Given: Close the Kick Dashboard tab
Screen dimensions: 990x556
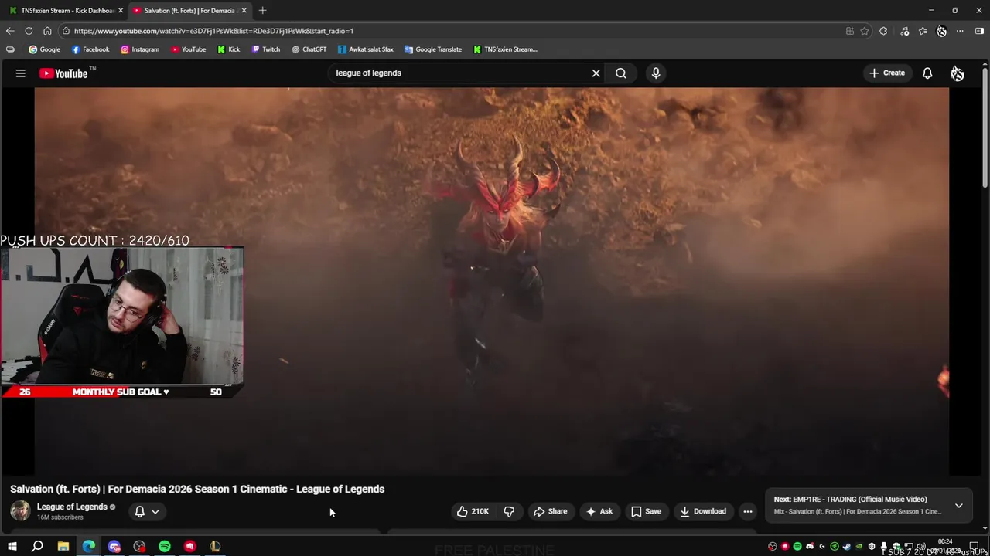Looking at the screenshot, I should click(121, 11).
